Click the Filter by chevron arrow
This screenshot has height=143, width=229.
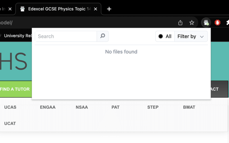point(202,36)
